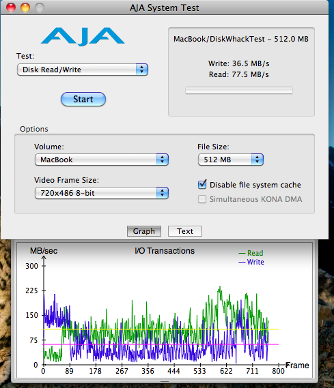Open the Volume dropdown showing MacBook
This screenshot has width=334, height=388.
(102, 160)
